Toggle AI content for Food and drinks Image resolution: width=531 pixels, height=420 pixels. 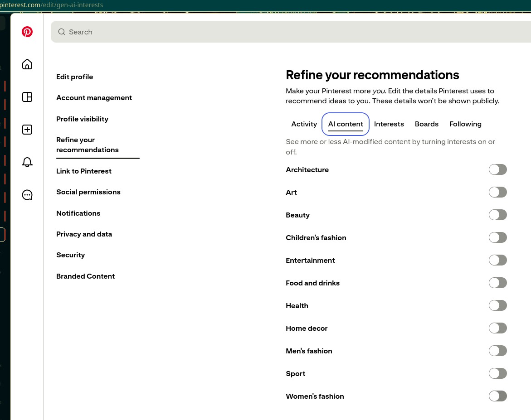click(497, 283)
